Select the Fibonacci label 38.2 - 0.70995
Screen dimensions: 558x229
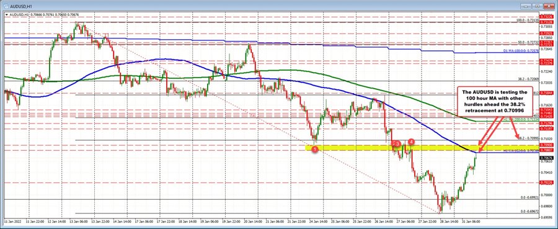click(x=528, y=138)
